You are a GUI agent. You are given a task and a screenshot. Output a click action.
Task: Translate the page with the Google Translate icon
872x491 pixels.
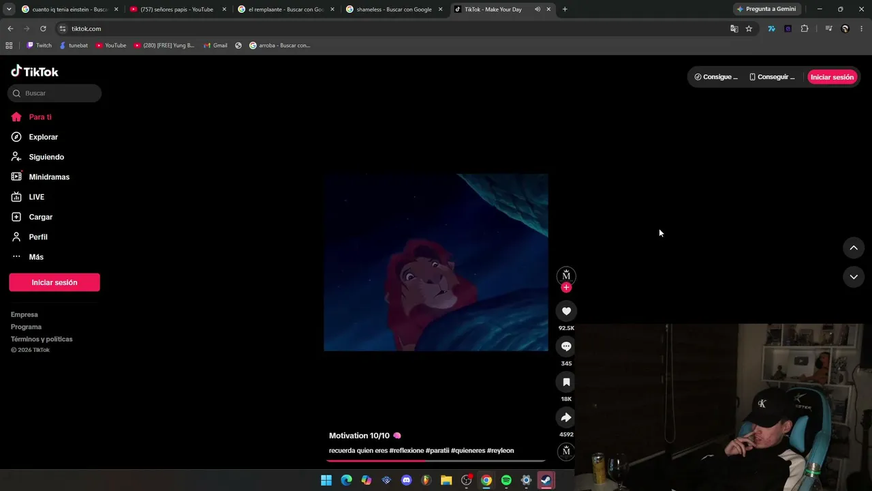point(734,29)
